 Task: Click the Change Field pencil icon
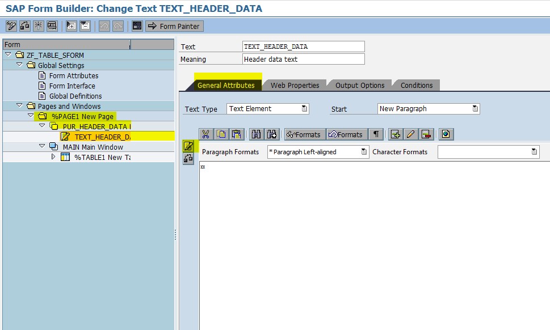(411, 134)
